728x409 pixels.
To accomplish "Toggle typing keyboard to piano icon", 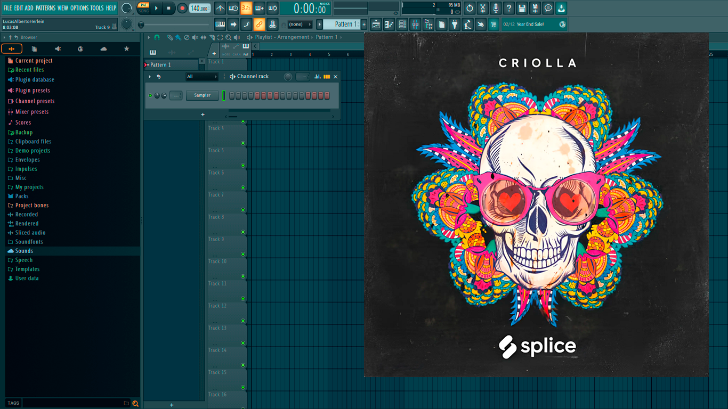I will [220, 24].
